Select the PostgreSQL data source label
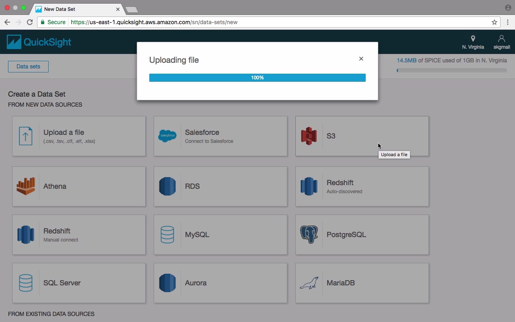 click(x=346, y=235)
